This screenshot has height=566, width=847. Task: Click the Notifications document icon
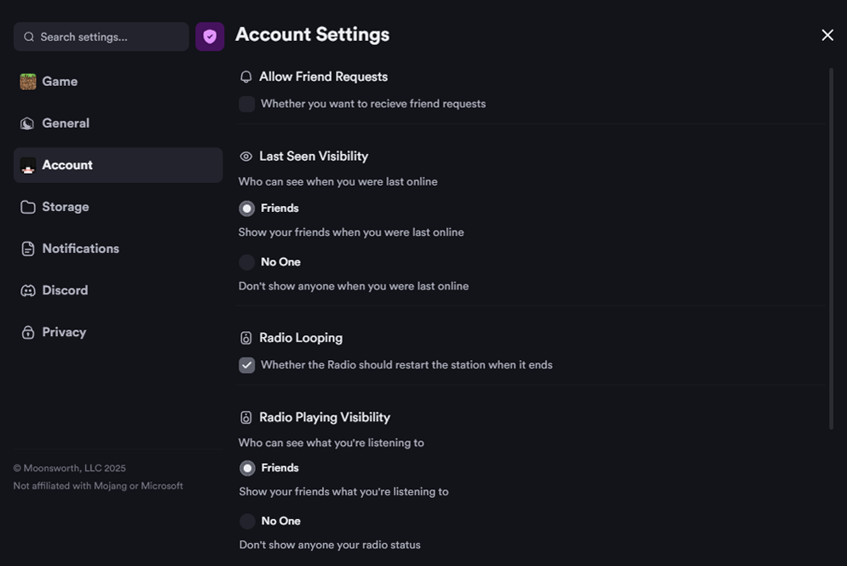(x=27, y=249)
